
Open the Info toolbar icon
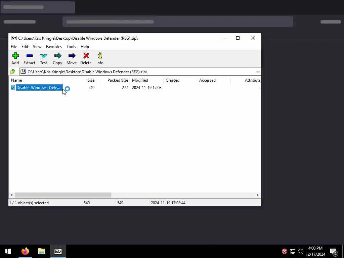click(100, 55)
